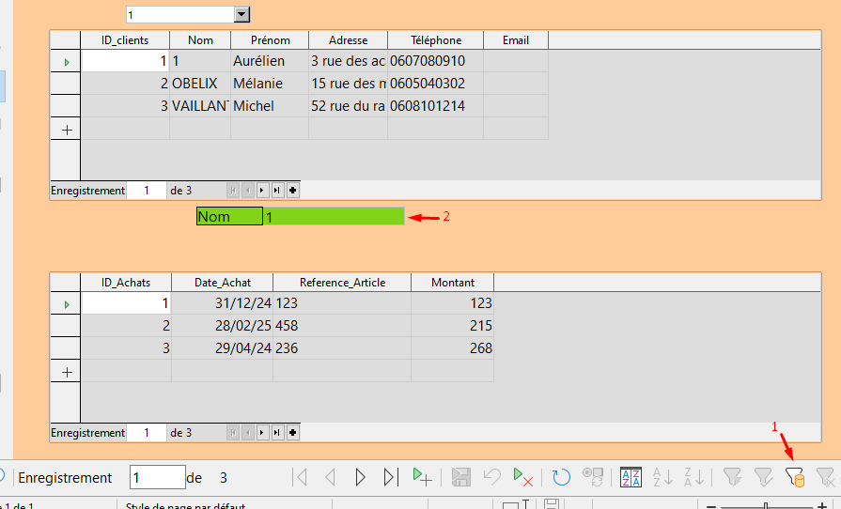Expand the combo box dropdown at top

tap(241, 15)
